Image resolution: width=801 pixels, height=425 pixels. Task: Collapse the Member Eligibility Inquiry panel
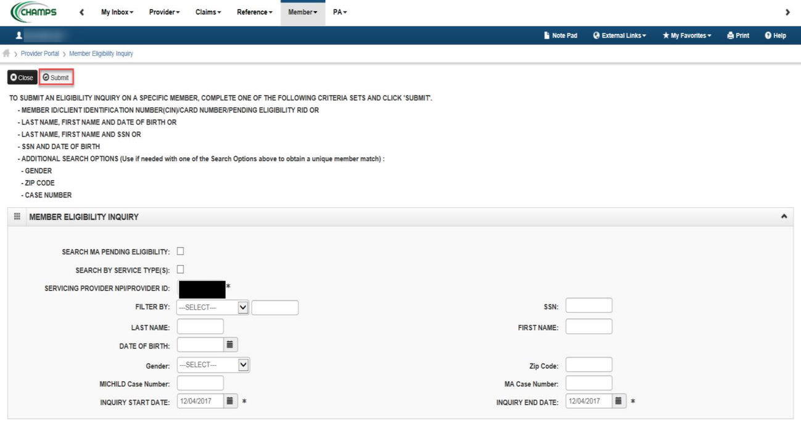(x=784, y=217)
